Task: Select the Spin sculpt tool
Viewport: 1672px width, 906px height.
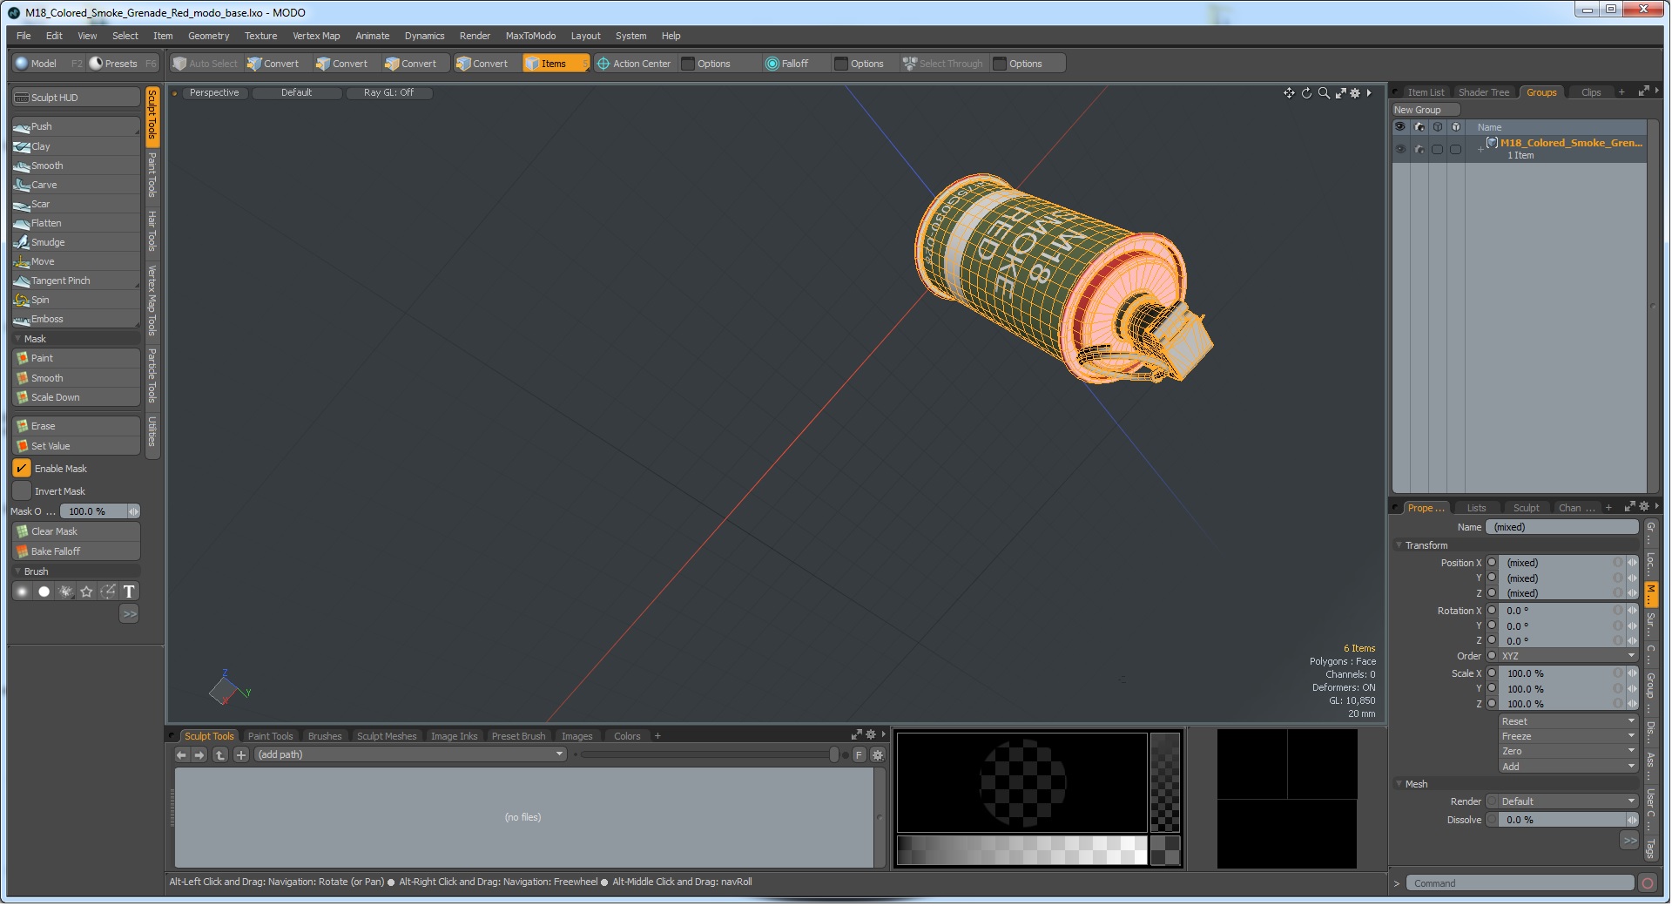Action: [76, 300]
